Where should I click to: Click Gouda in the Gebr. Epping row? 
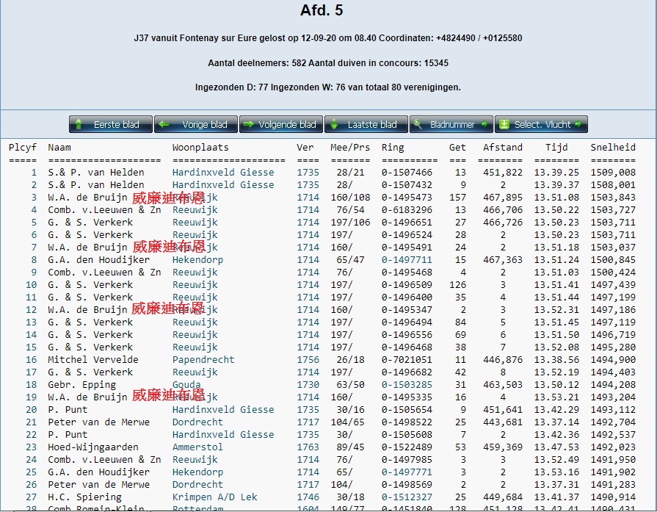[186, 385]
